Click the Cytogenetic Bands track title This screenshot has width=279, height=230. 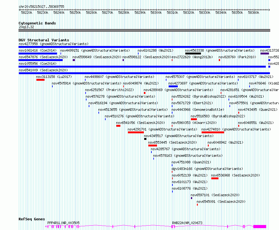37,23
